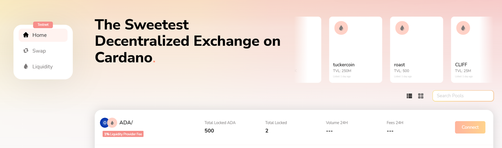Click the faint left carousel arrow
This screenshot has height=148, width=502.
[296, 71]
